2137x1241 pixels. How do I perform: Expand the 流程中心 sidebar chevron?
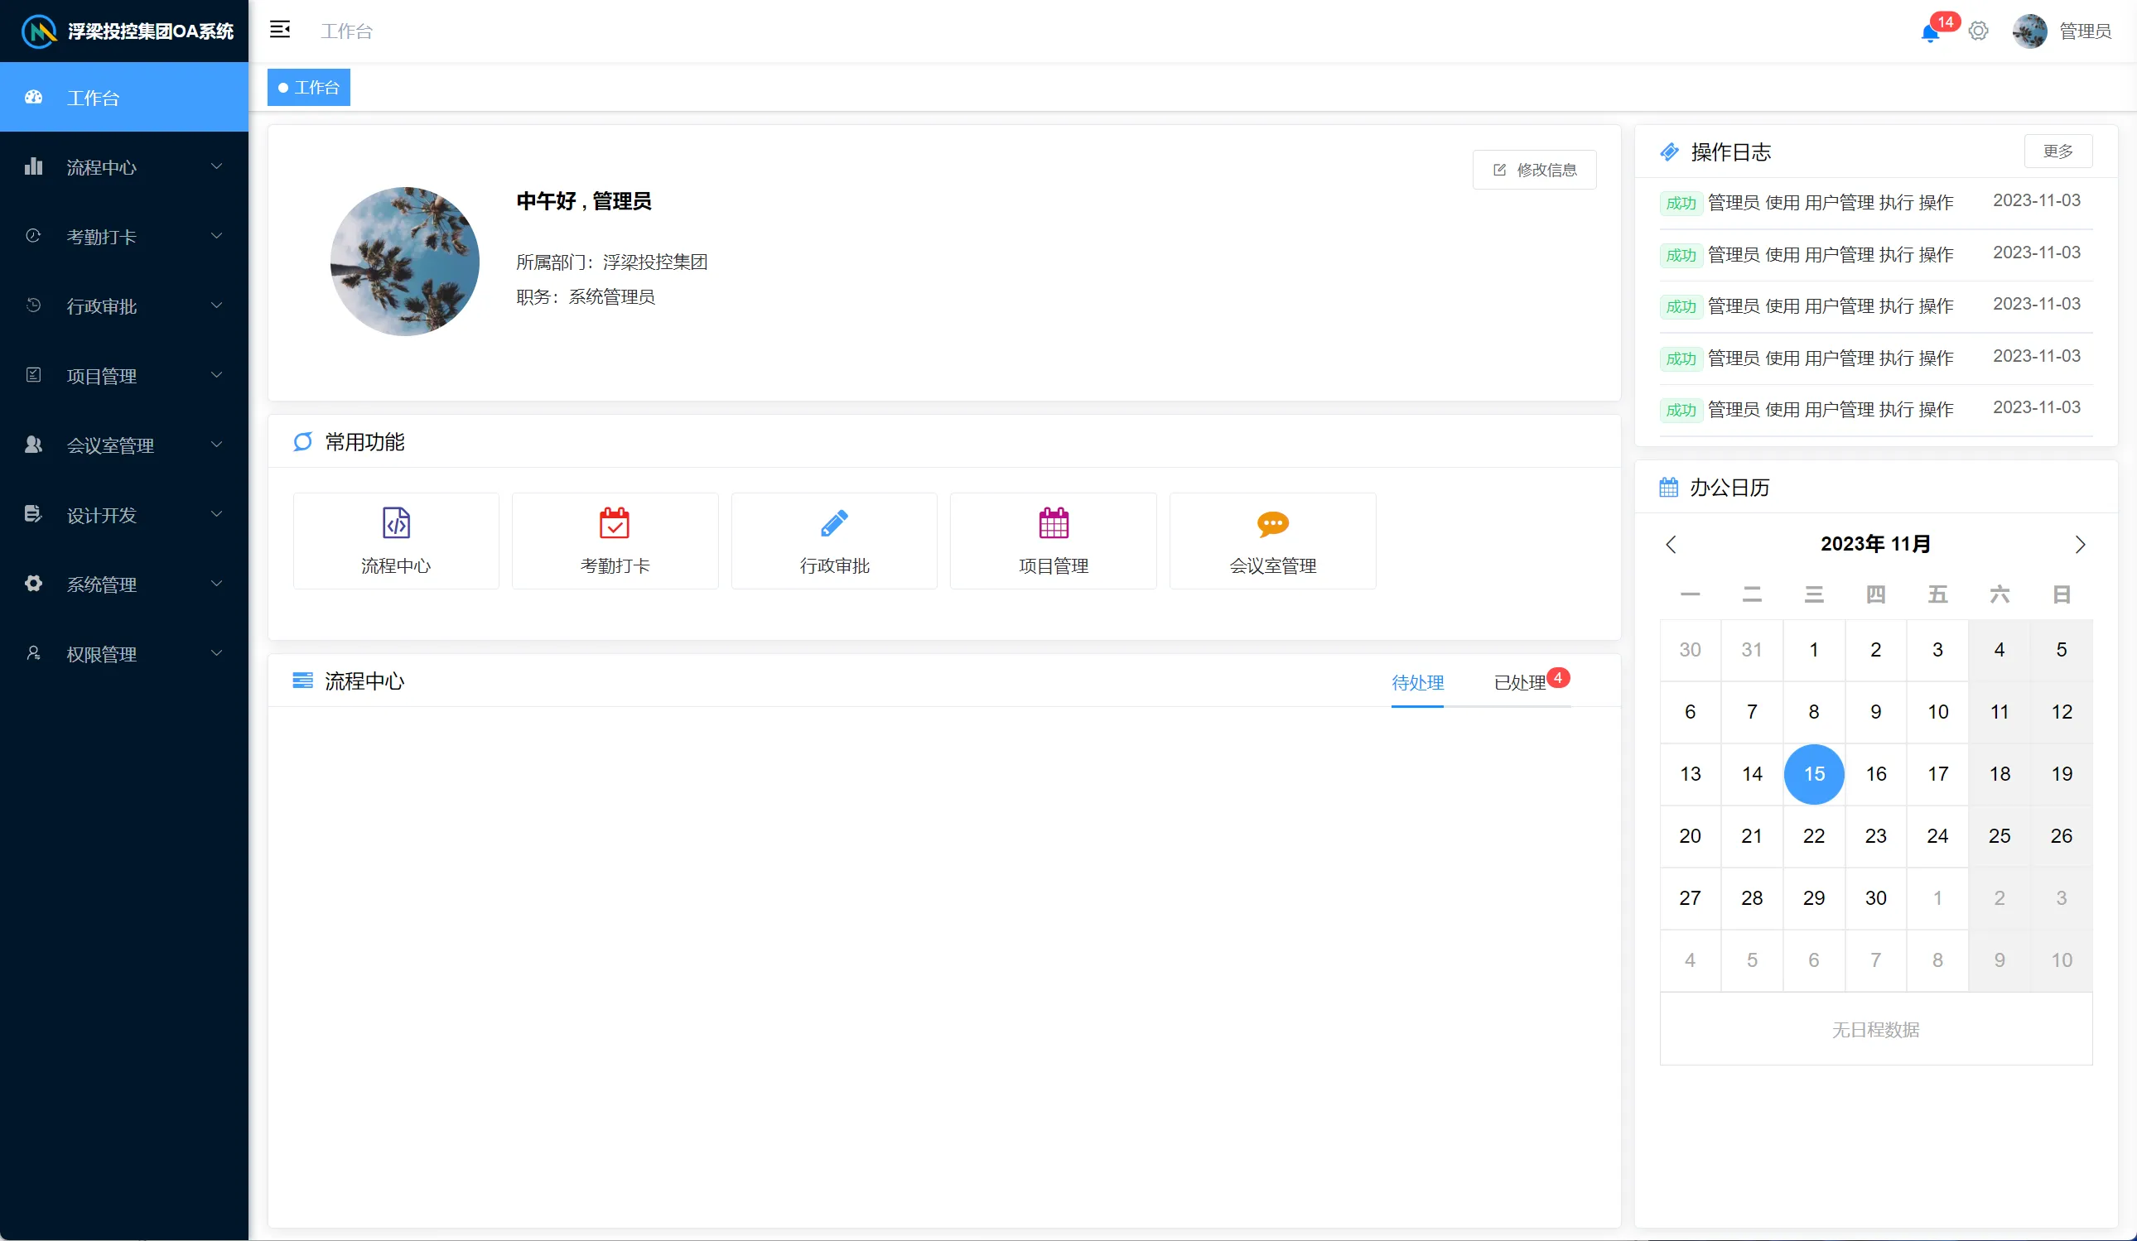[216, 166]
